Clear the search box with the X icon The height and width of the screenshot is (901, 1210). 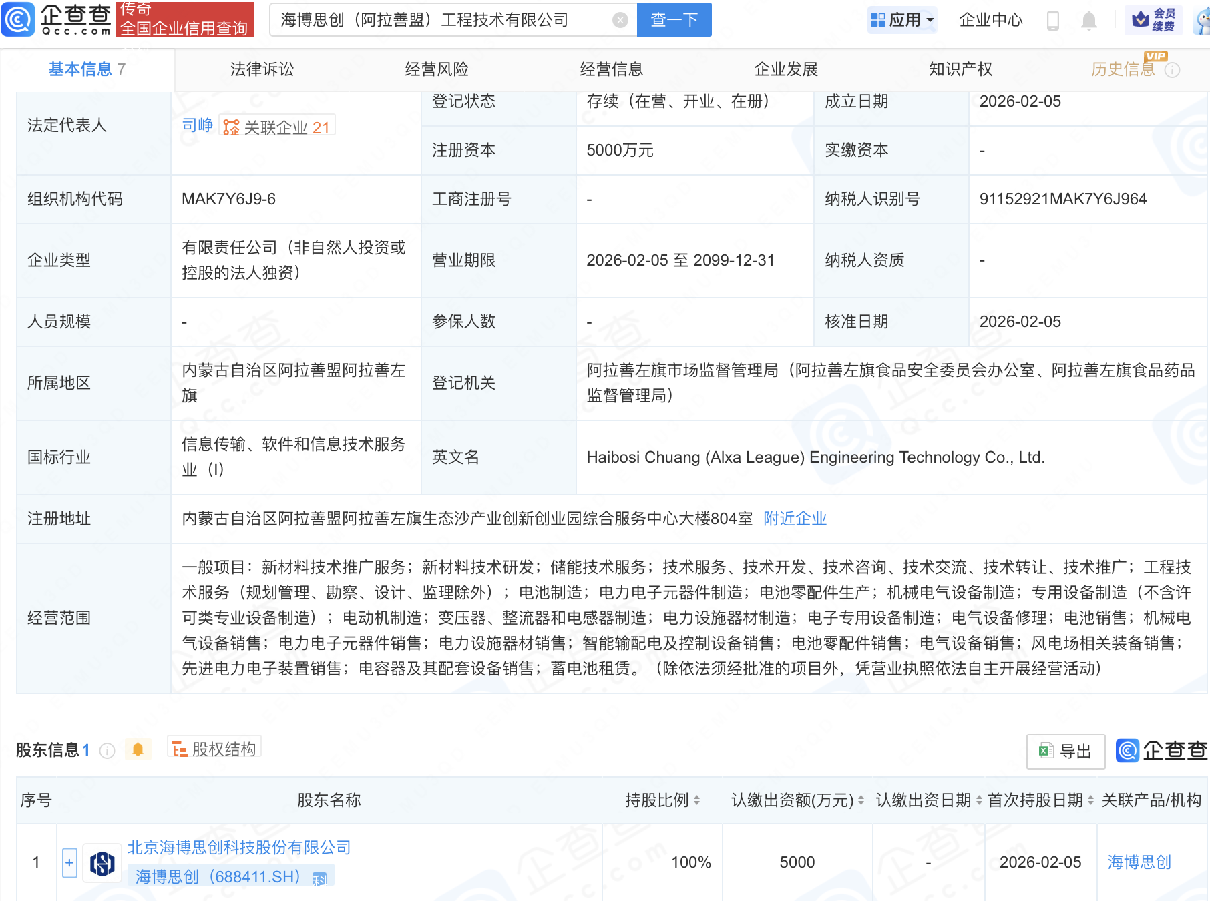click(x=620, y=20)
